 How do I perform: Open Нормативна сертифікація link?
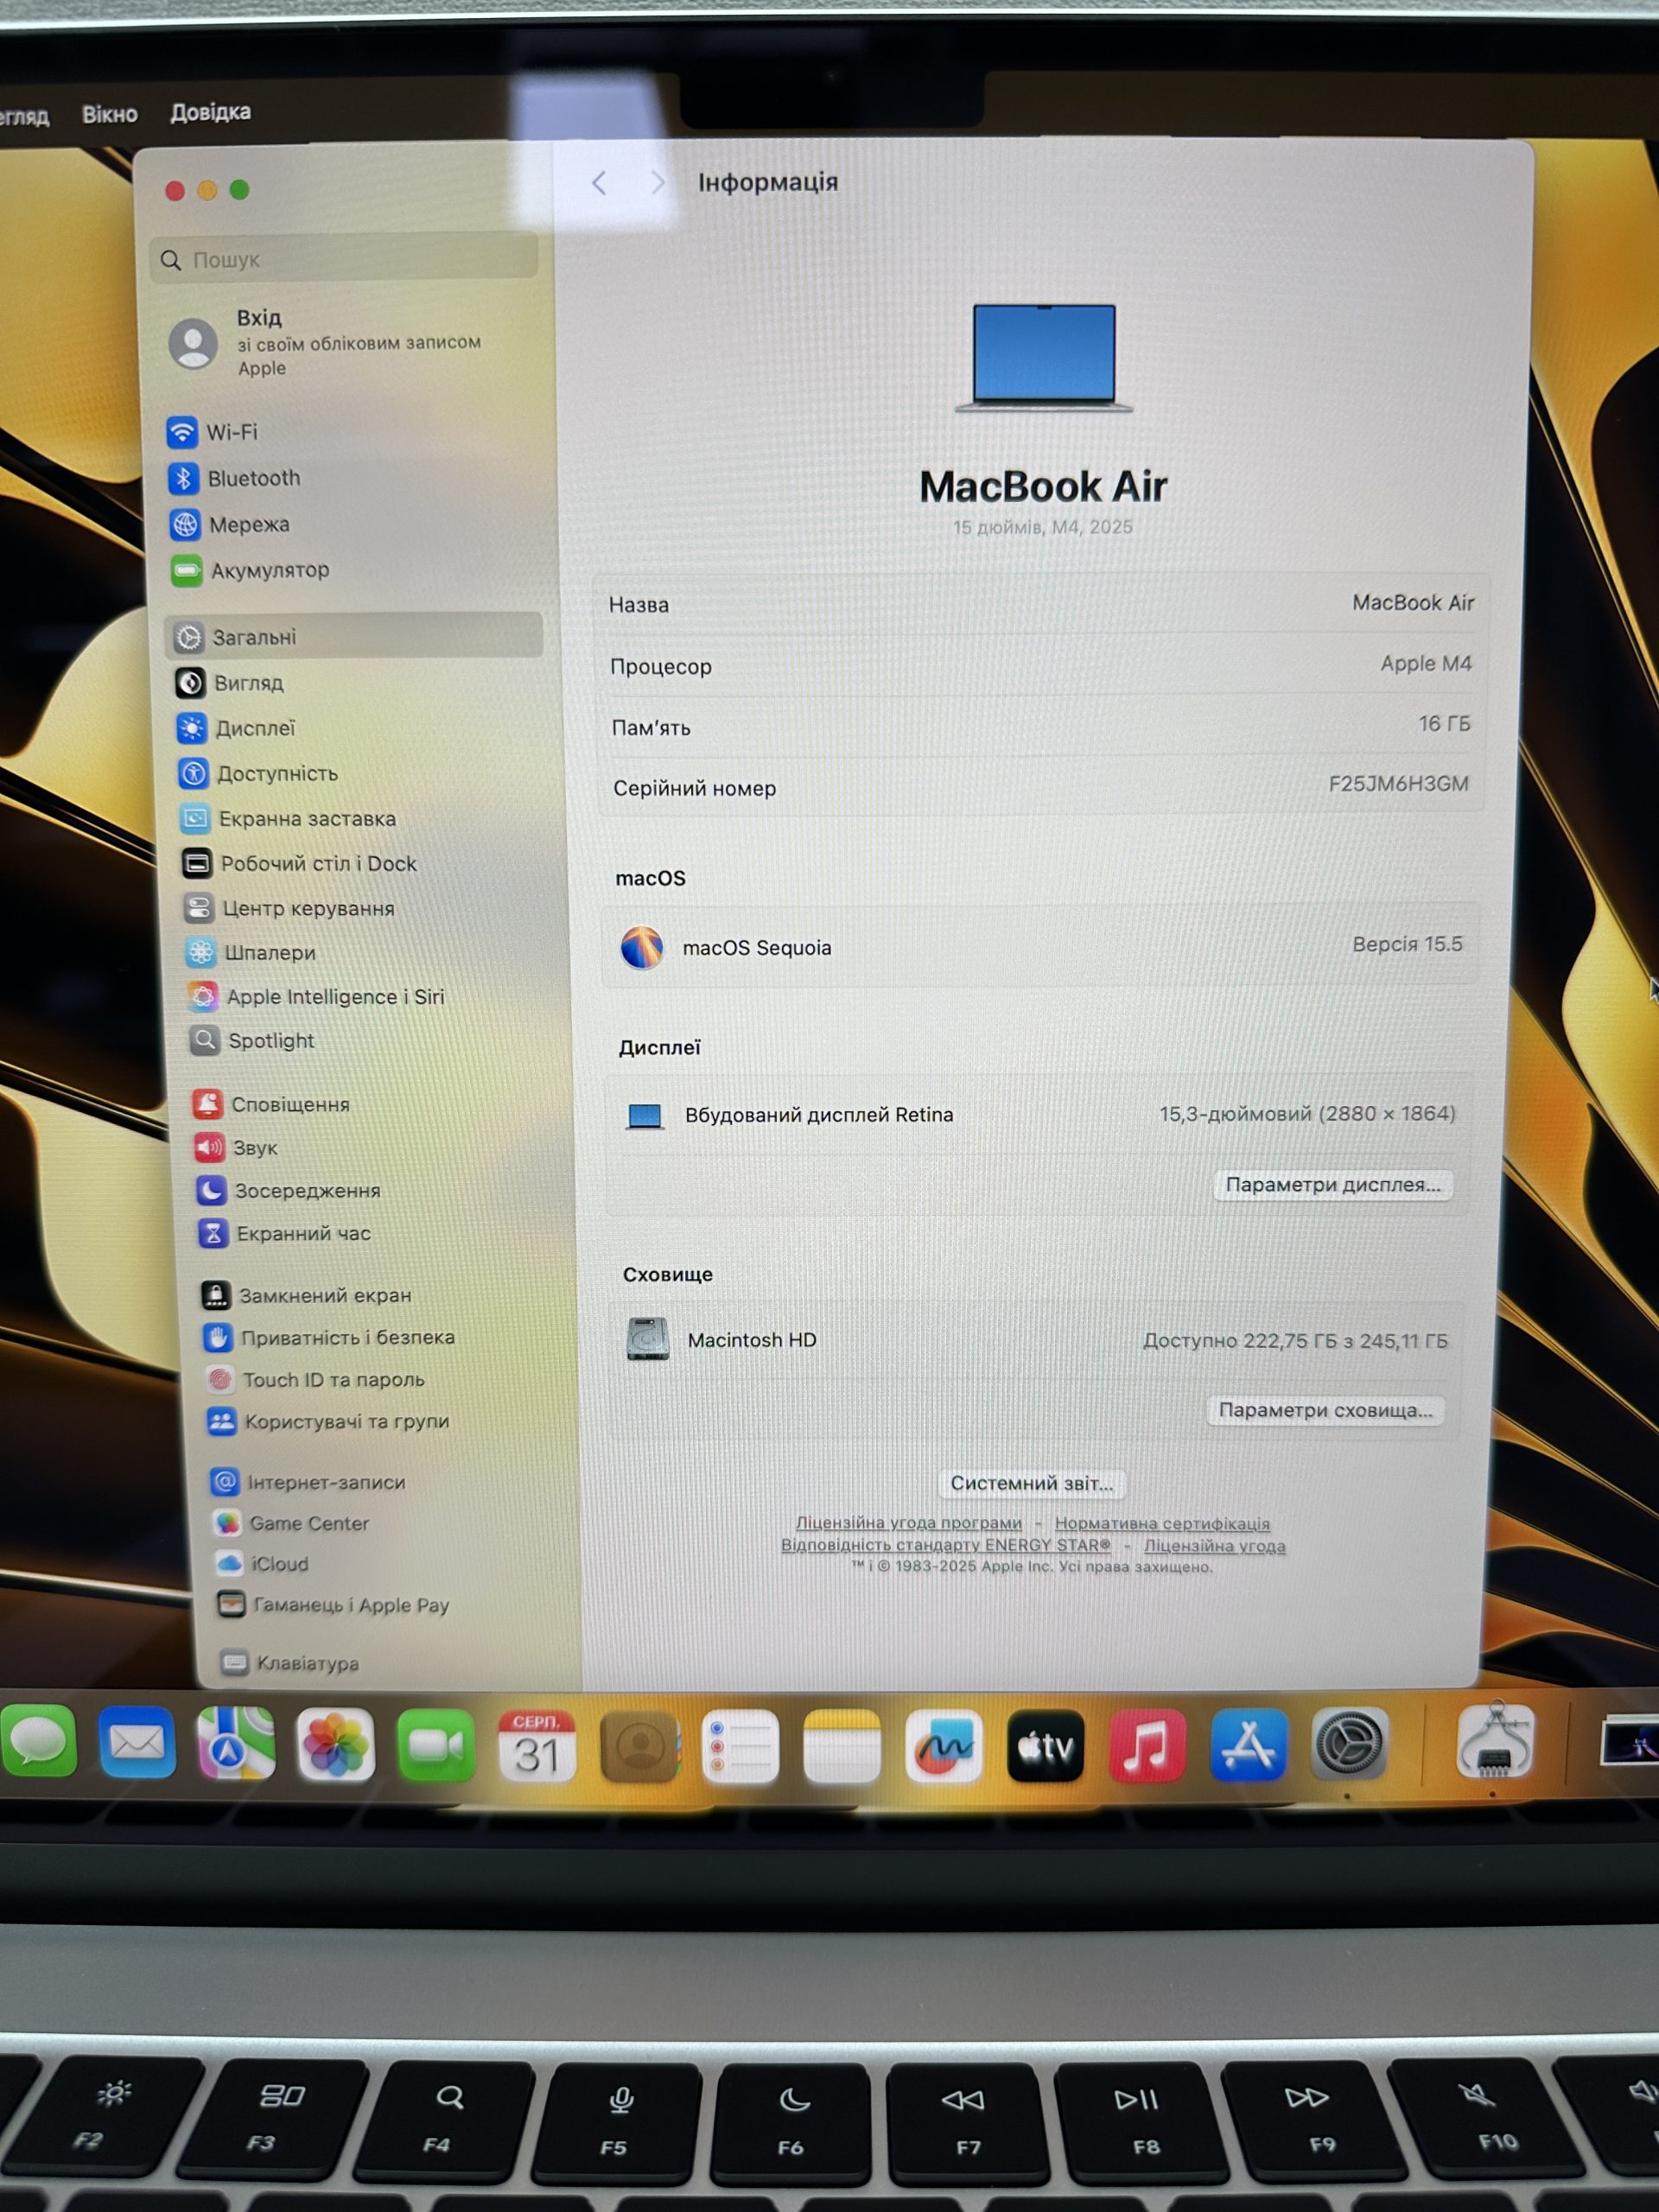(x=1162, y=1524)
